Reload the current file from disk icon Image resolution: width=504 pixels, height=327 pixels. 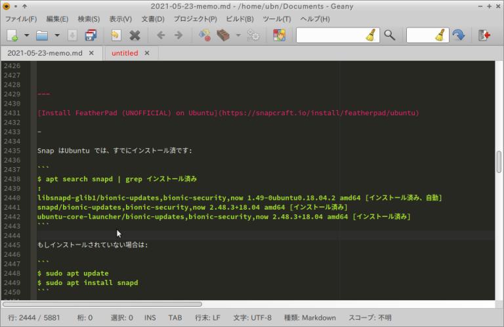(115, 35)
